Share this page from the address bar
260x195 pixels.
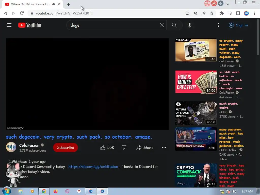click(204, 13)
